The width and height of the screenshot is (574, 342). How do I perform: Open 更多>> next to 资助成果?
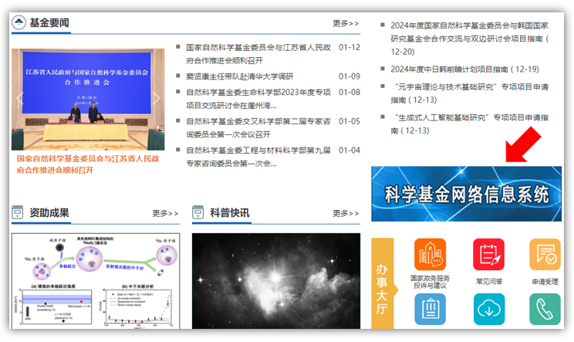coord(165,213)
